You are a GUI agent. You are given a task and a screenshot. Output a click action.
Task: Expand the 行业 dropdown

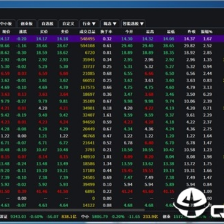[x=89, y=24]
